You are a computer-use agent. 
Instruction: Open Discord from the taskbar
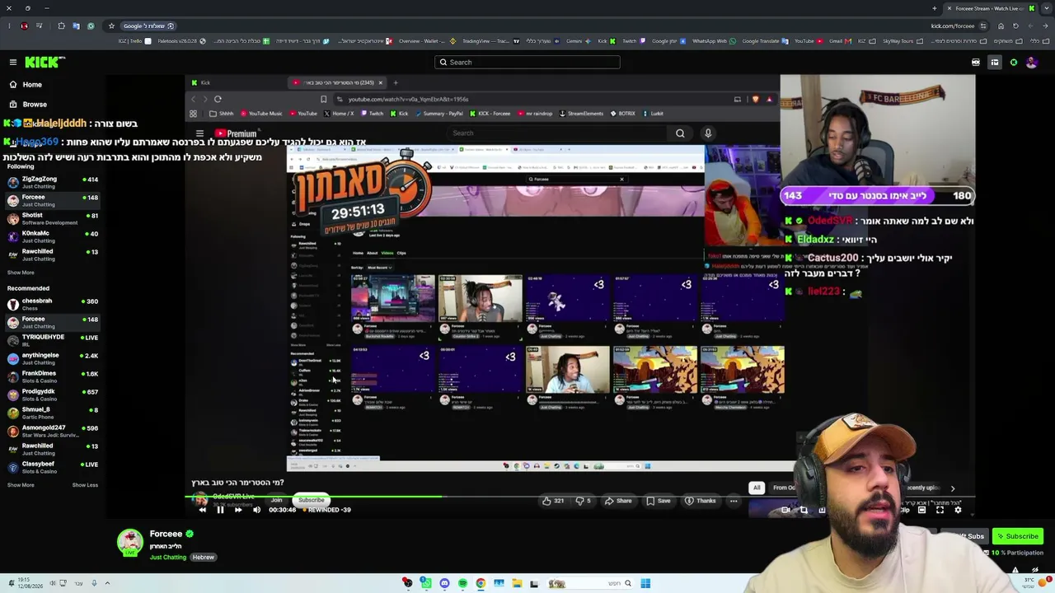pyautogui.click(x=444, y=584)
